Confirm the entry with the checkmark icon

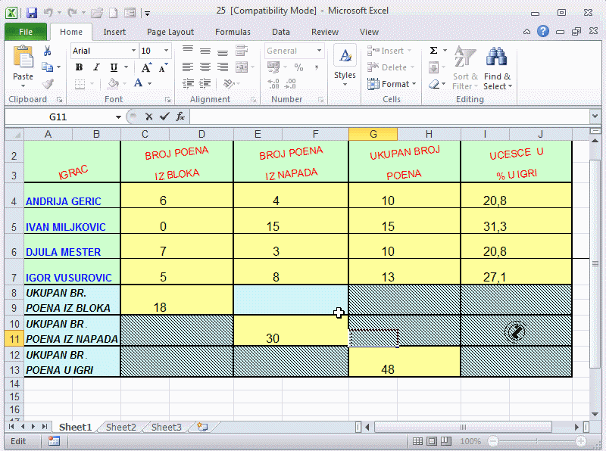click(164, 117)
